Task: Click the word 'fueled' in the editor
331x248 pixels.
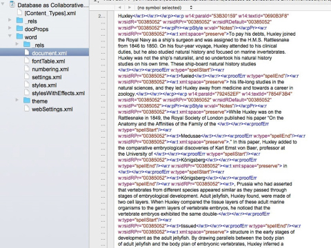Action: [x=188, y=76]
